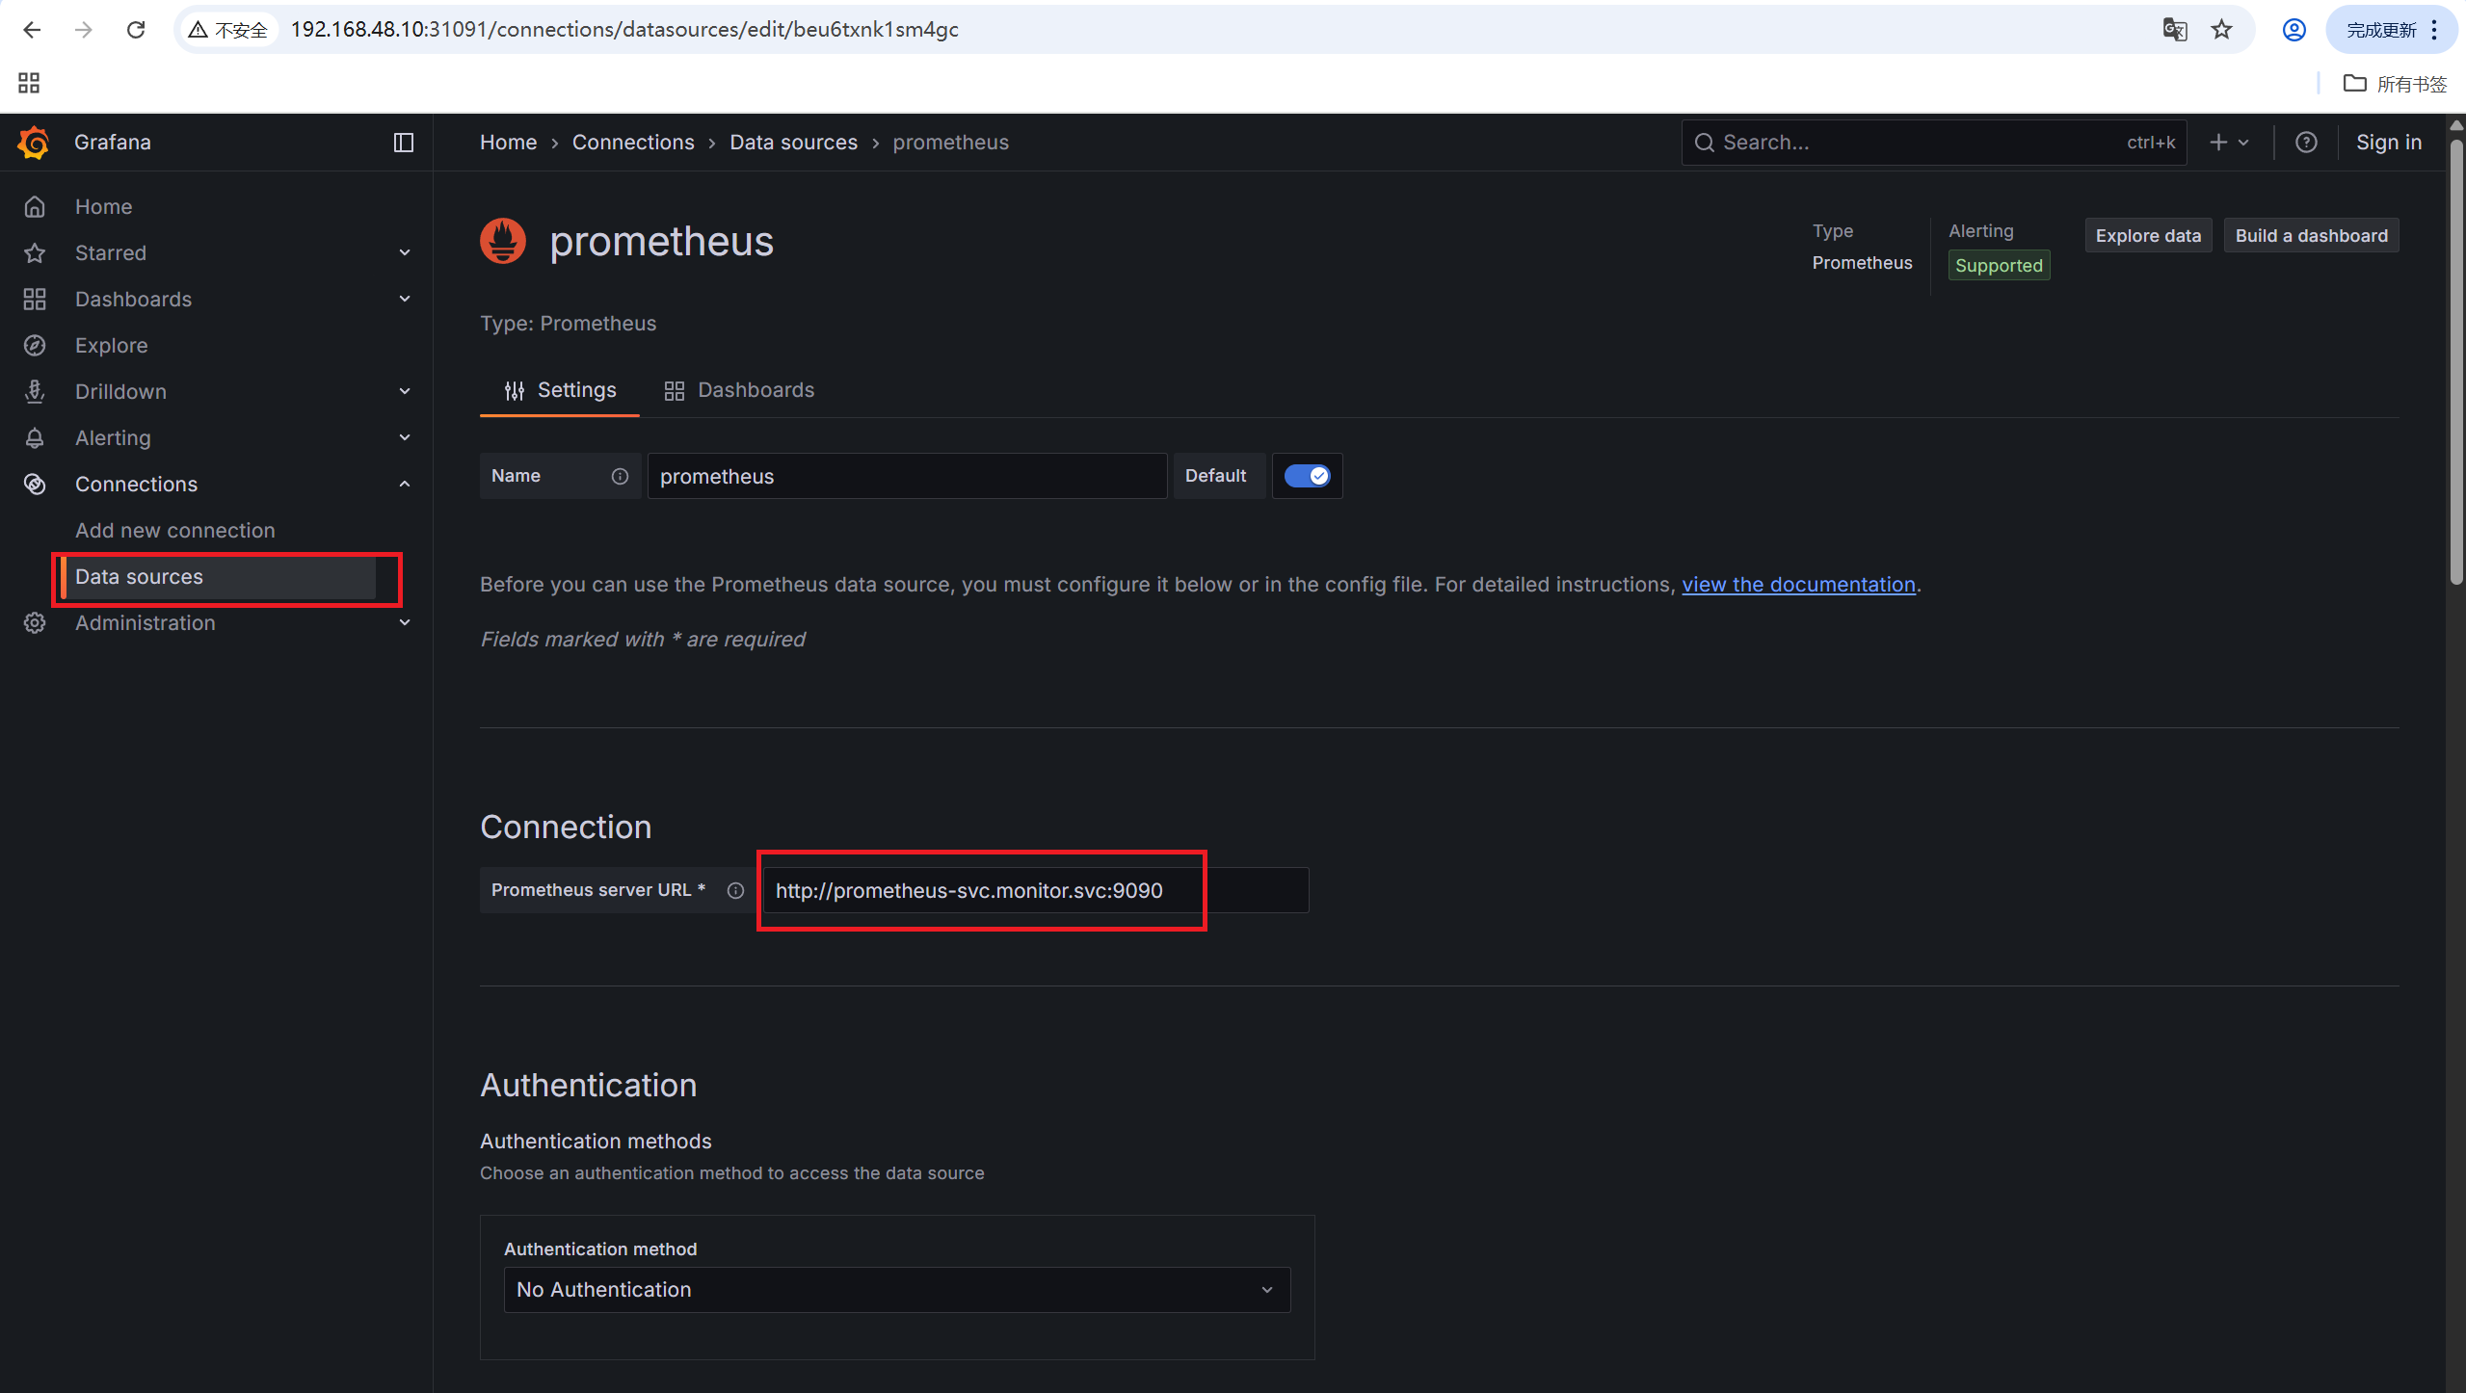Image resolution: width=2466 pixels, height=1393 pixels.
Task: Click the Dashboards grid icon in sidebar
Action: click(35, 299)
